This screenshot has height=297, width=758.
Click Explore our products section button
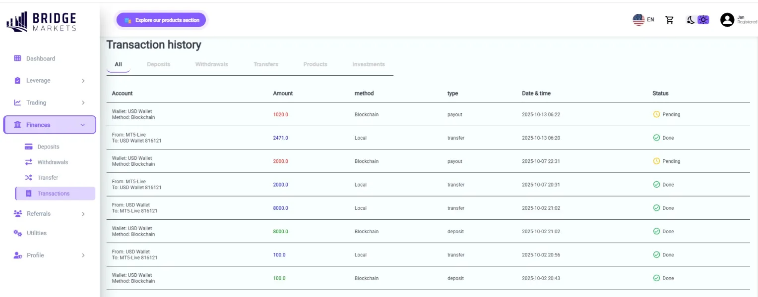(x=161, y=20)
